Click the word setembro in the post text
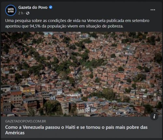This screenshot has height=140, width=163. coord(141,21)
